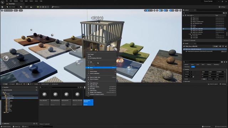
Task: Open the Details panel settings gear
Action: point(227,62)
